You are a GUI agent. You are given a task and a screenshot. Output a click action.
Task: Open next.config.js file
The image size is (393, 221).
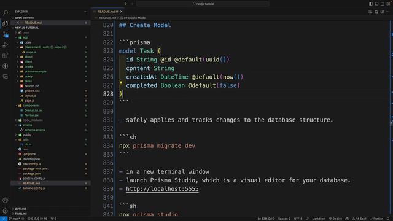31,164
